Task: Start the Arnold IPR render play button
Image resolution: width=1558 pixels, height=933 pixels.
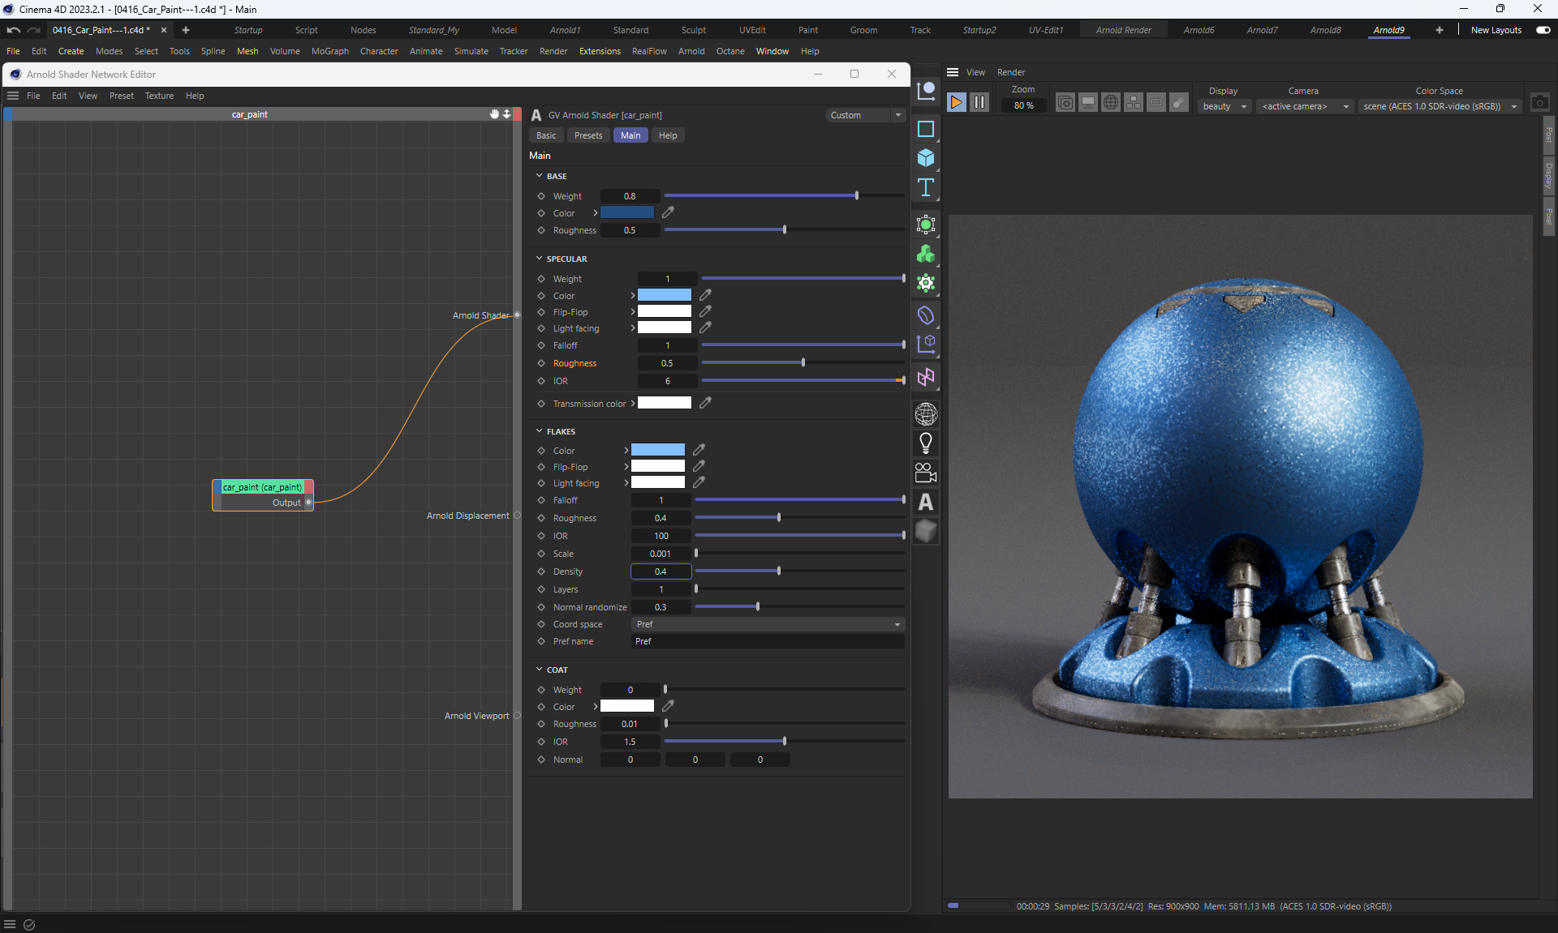Action: [x=956, y=102]
